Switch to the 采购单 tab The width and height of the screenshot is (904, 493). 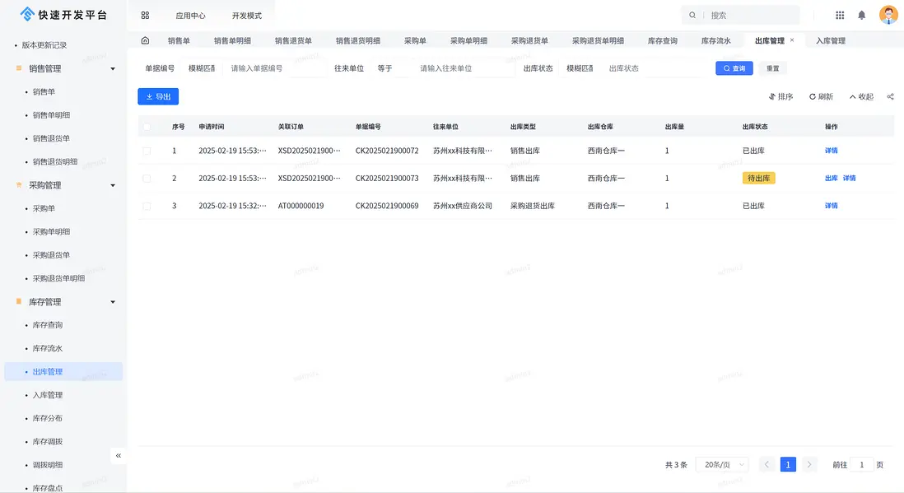pos(415,41)
